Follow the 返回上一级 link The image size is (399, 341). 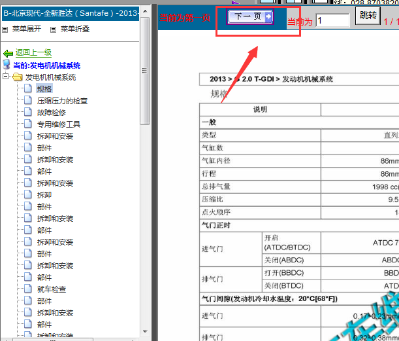(x=33, y=52)
